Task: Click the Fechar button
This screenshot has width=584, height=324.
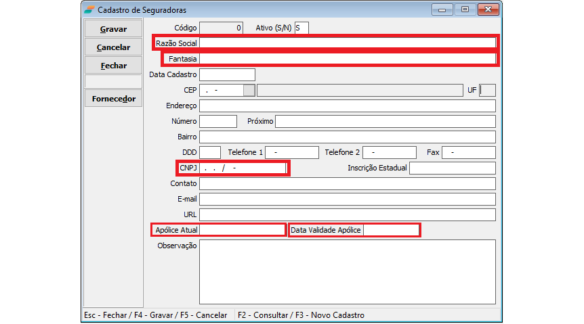Action: coord(113,66)
